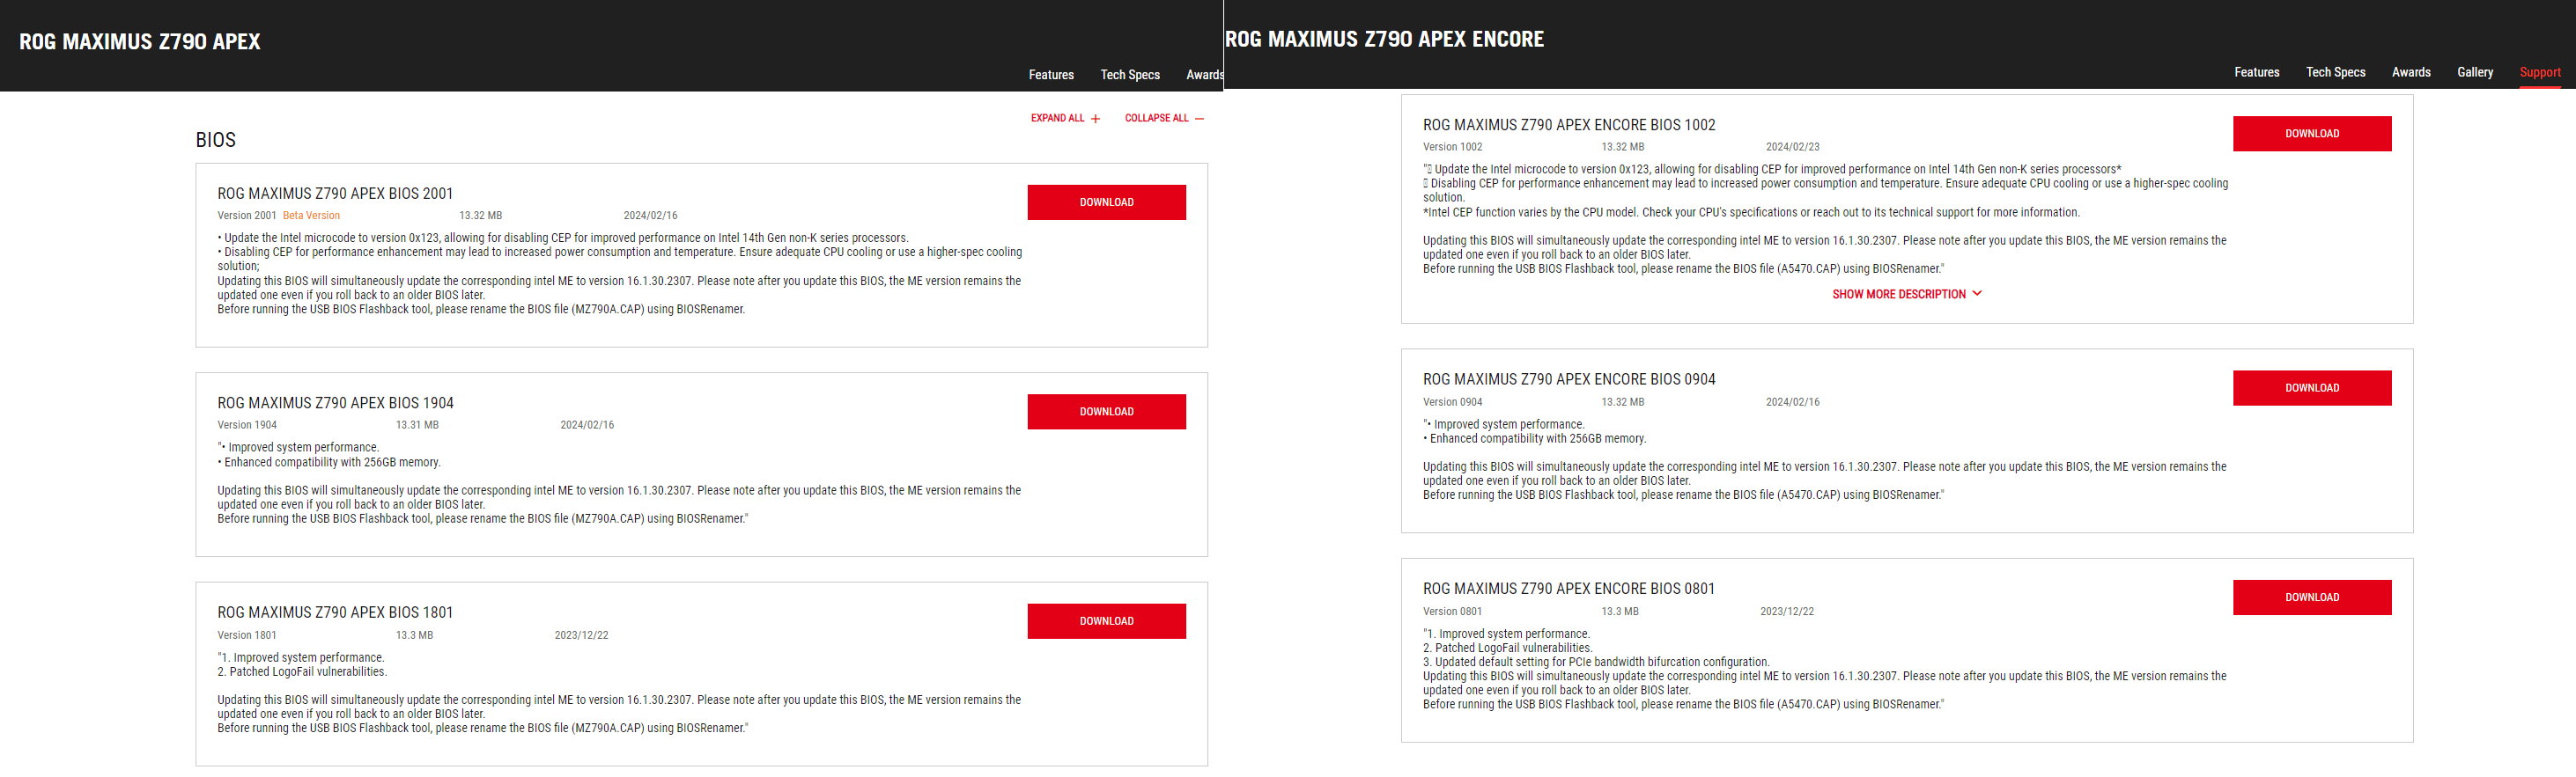Click 'Enhanced compatibility with 256GB memory' in BIOS 0904
This screenshot has width=2576, height=777.
click(1535, 438)
